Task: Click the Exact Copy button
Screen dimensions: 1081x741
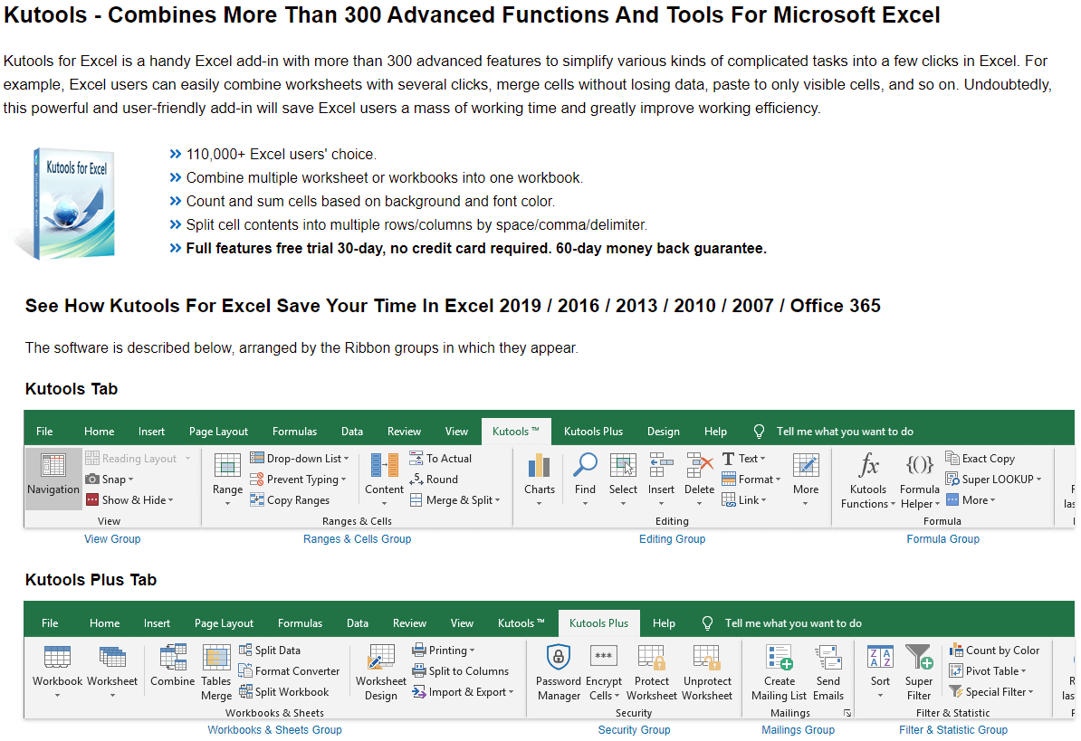Action: click(x=980, y=459)
